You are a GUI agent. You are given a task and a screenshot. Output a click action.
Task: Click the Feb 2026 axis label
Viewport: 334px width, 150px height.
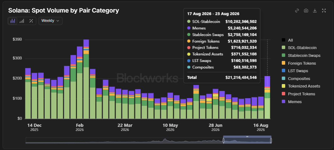[80, 127]
